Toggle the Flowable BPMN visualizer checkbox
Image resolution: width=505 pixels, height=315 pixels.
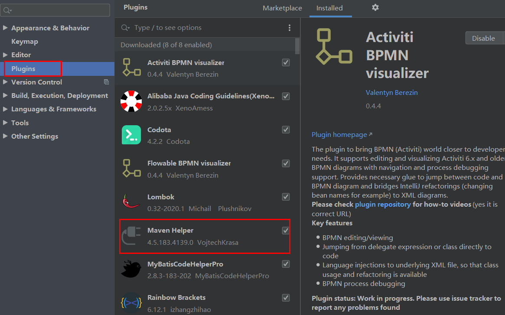point(286,163)
